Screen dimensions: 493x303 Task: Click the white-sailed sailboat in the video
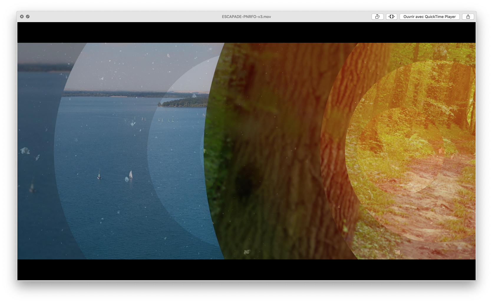click(131, 174)
